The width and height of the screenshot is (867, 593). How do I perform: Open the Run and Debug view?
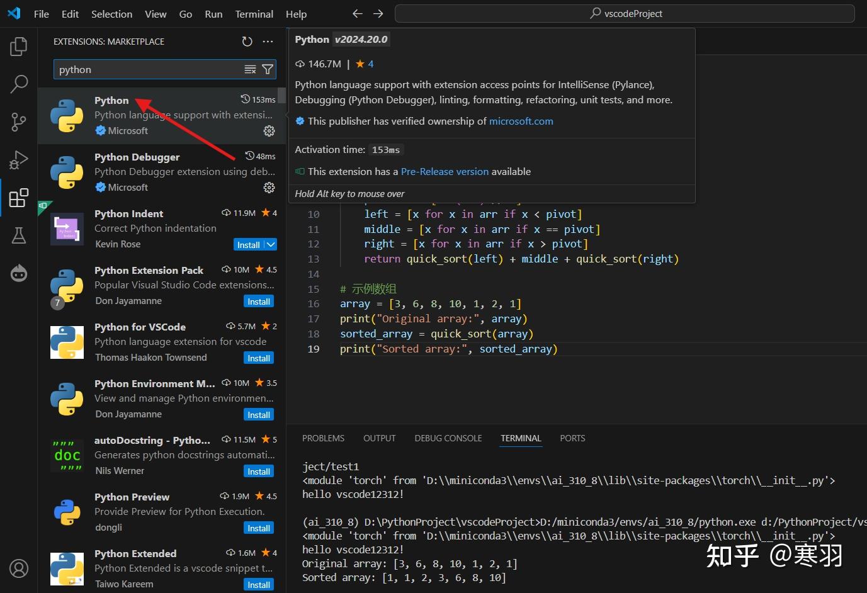pos(18,159)
